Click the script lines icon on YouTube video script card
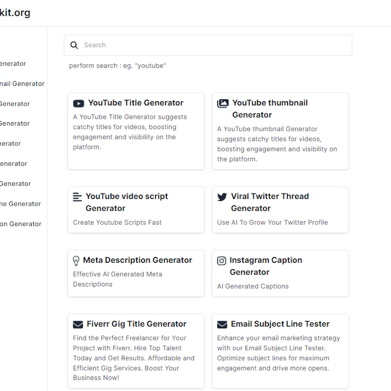The image size is (391, 391). click(x=78, y=197)
